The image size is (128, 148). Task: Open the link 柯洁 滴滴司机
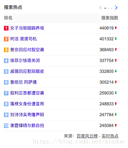(24, 39)
